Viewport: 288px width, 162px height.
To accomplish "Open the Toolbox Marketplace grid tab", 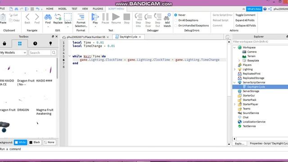I will tap(20, 44).
